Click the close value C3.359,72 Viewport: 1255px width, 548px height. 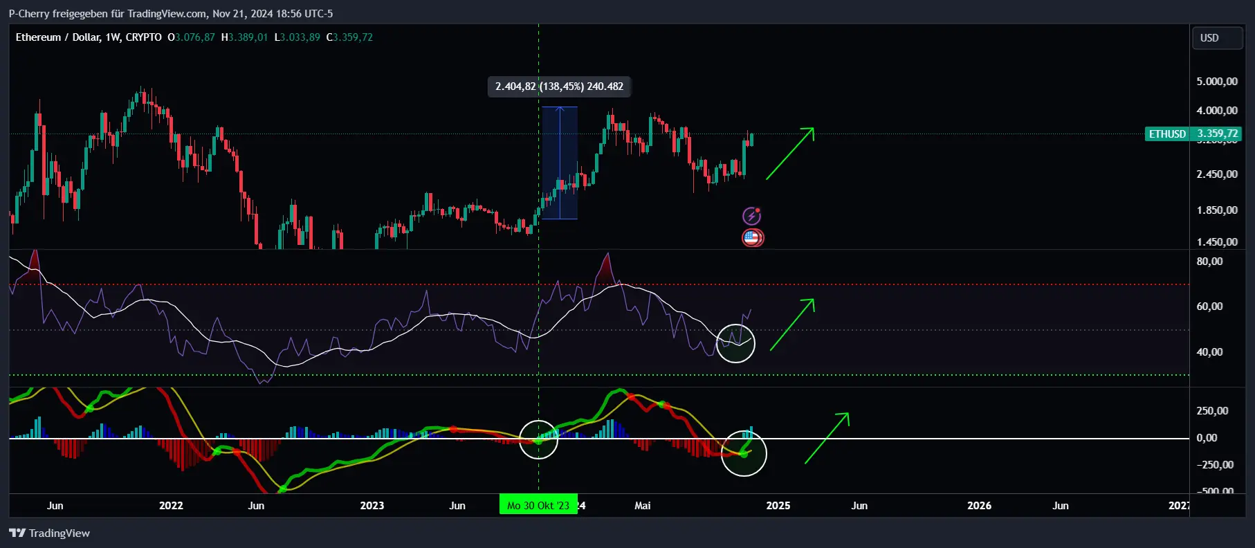pyautogui.click(x=349, y=37)
